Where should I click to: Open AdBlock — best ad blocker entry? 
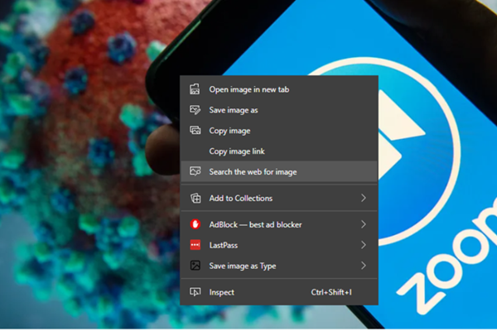point(279,224)
